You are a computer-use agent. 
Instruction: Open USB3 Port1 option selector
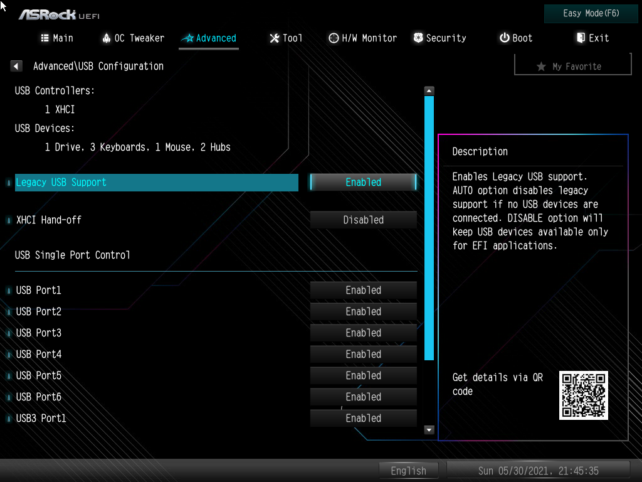(x=363, y=418)
